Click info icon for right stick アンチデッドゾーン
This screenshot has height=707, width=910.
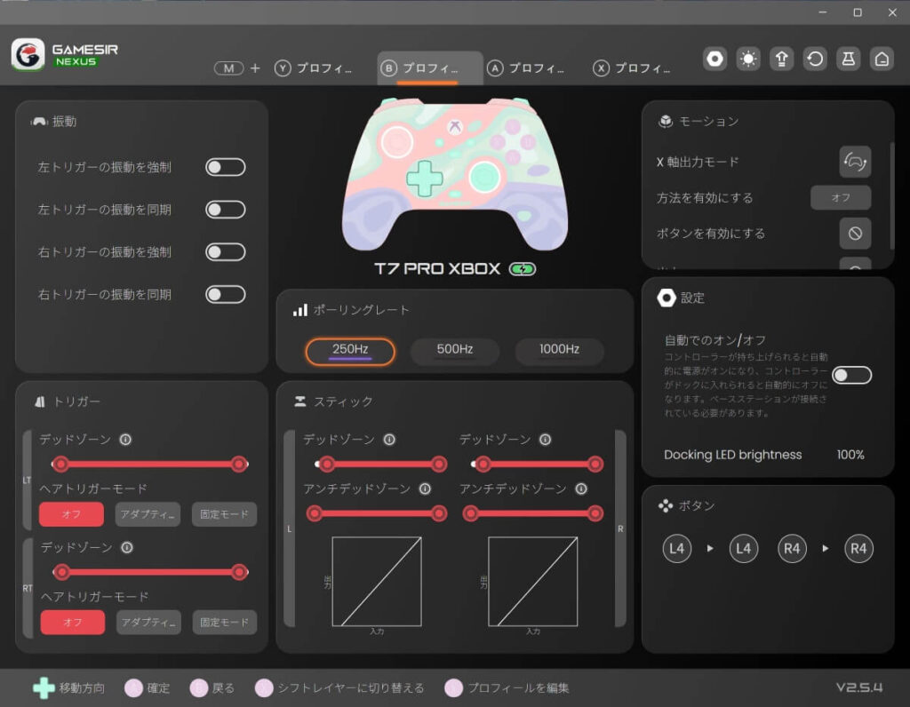pos(581,489)
